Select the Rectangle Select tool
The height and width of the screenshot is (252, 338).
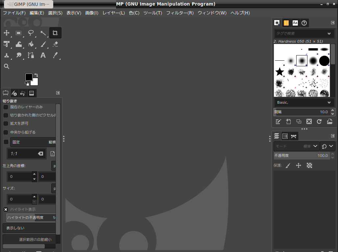point(18,33)
